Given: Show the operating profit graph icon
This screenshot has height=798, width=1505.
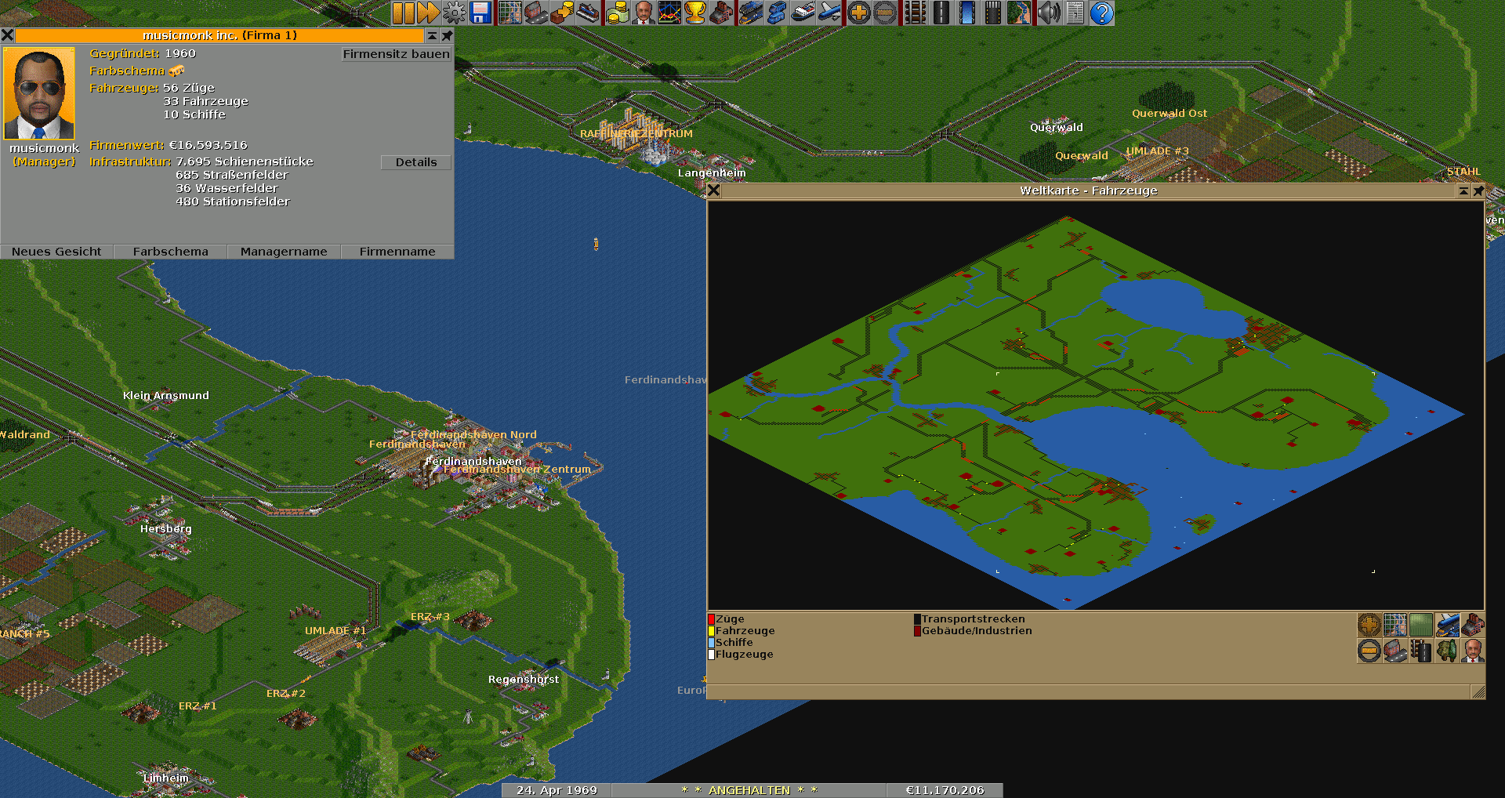Looking at the screenshot, I should click(669, 13).
